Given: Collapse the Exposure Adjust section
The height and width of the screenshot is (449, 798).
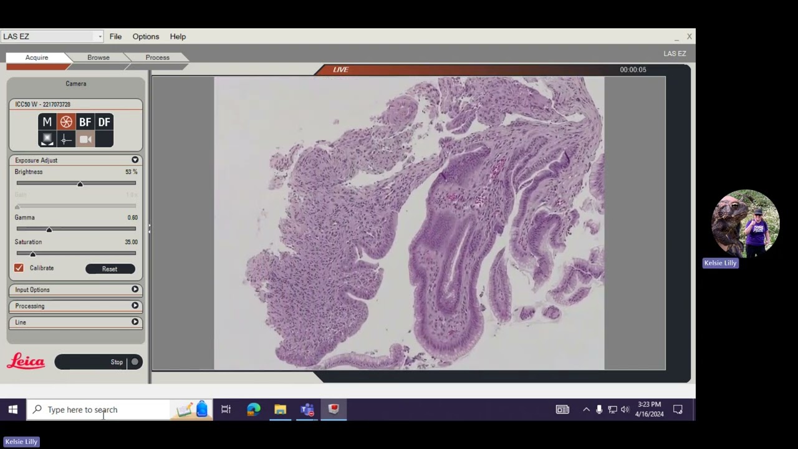Looking at the screenshot, I should (x=135, y=160).
